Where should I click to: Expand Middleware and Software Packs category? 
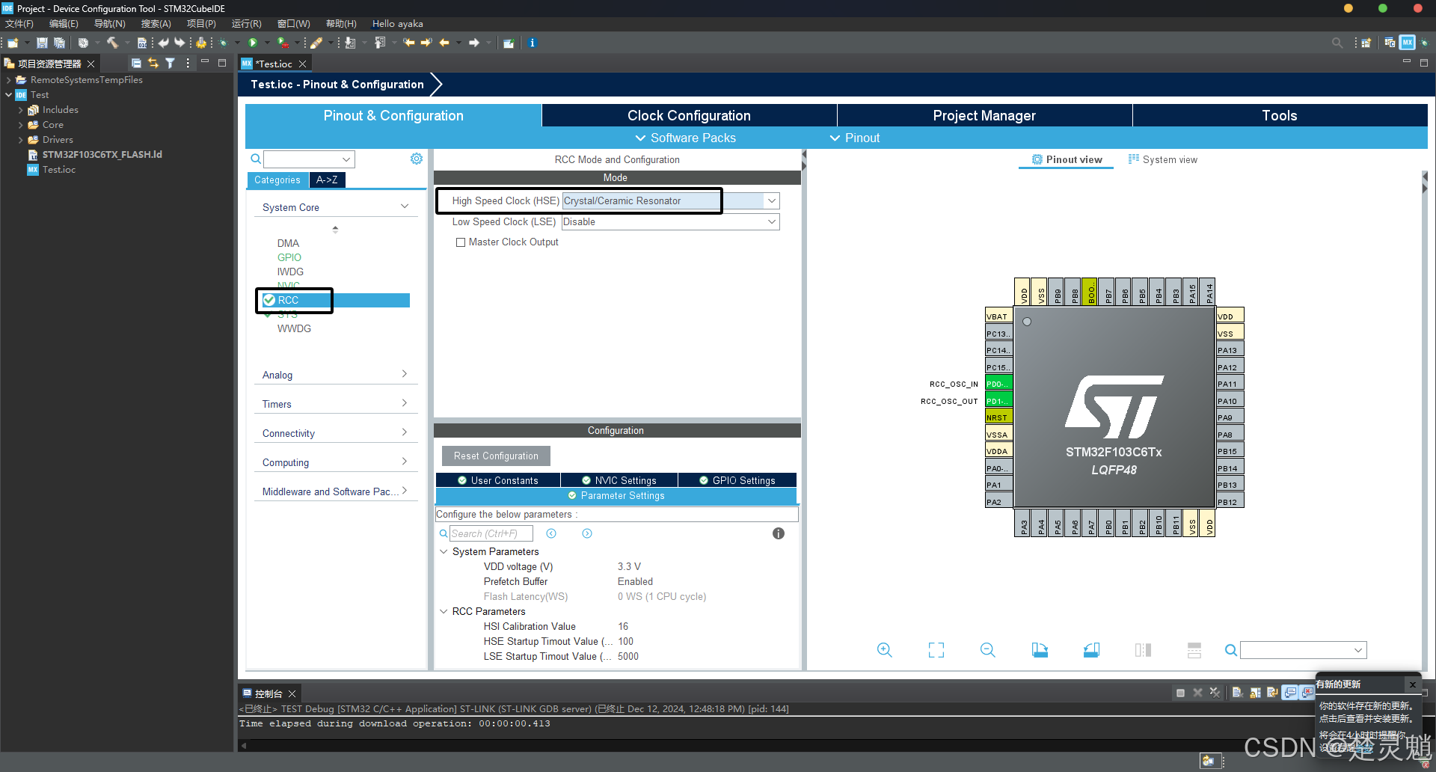tap(405, 491)
